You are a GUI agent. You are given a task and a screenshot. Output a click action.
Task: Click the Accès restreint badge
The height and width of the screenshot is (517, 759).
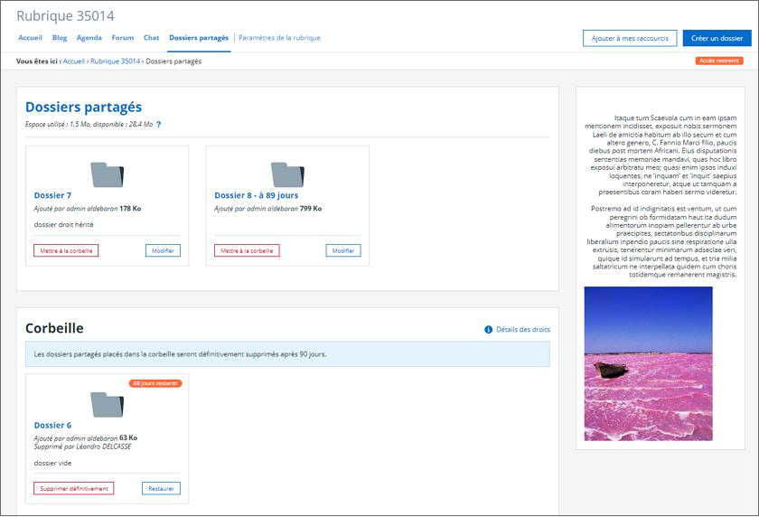(x=719, y=61)
